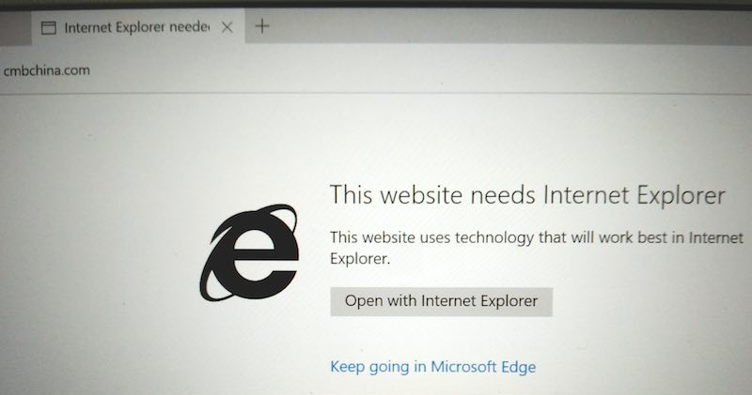Click the word Explorer ending the description
752x395 pixels.
pos(360,259)
